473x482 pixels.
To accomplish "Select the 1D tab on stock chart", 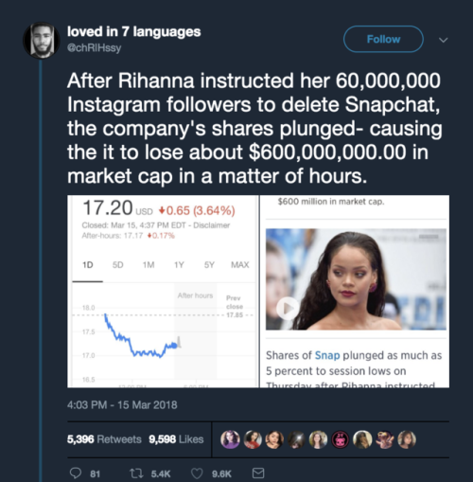I will pyautogui.click(x=88, y=264).
